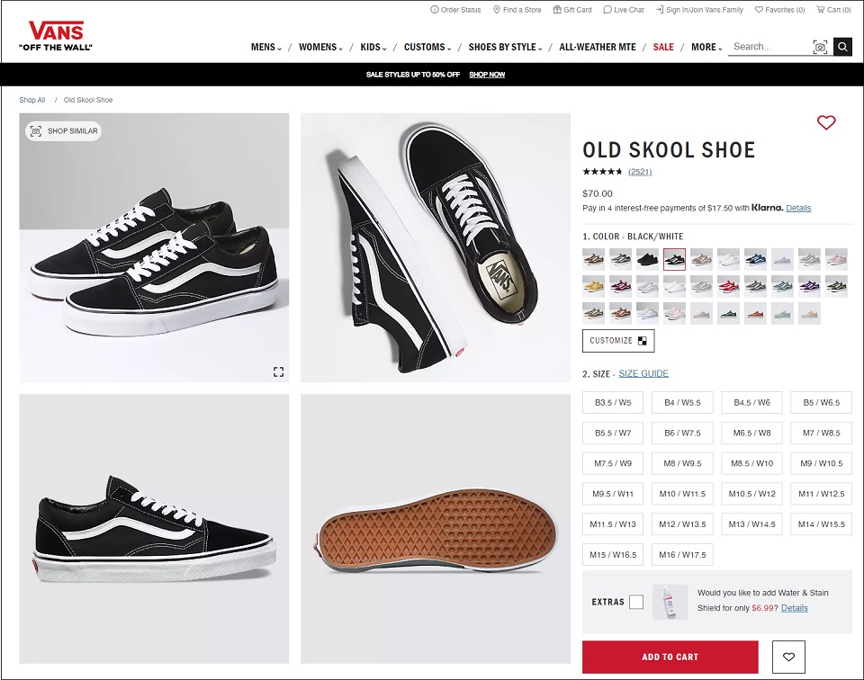The image size is (864, 680).
Task: Open Water & Stain Shield Details link
Action: [x=795, y=608]
